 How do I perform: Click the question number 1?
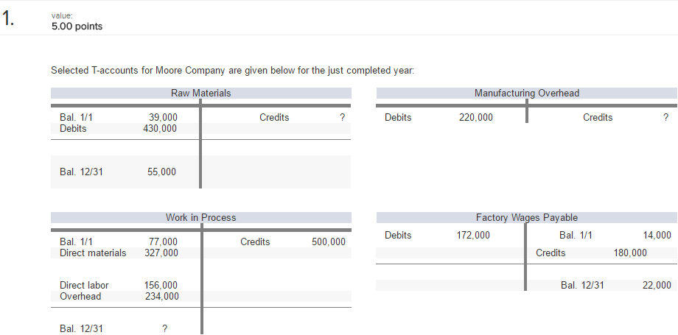coord(9,20)
